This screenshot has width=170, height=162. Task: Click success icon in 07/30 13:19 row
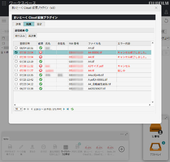tap(41, 61)
